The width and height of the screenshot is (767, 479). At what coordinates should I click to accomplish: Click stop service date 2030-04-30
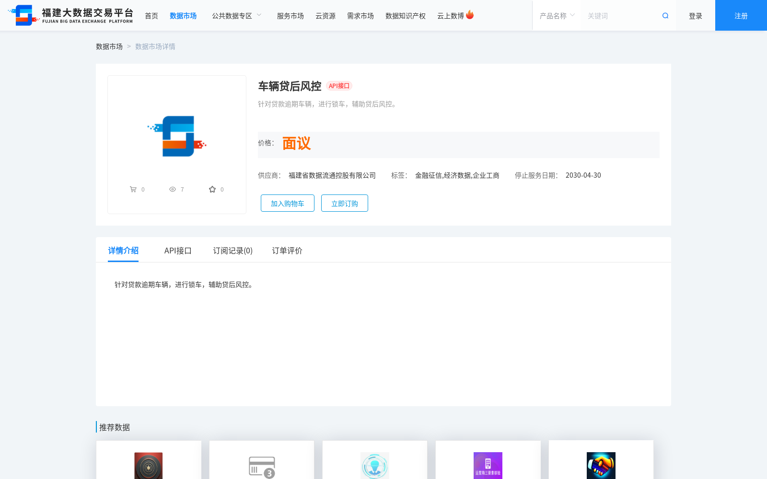[583, 175]
